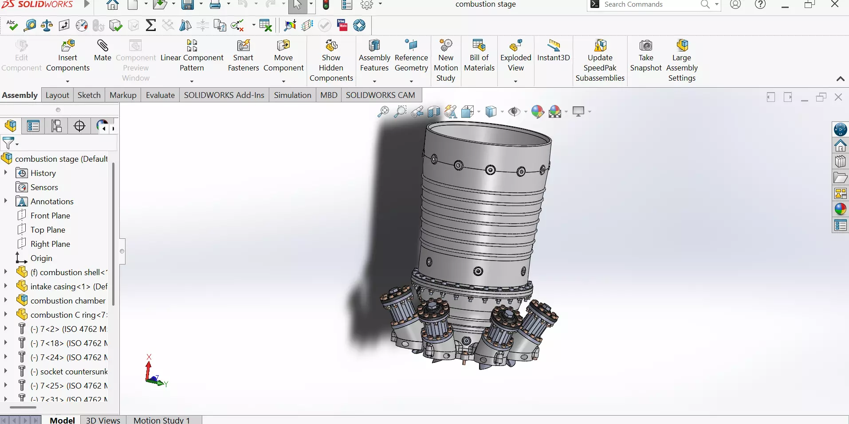Image resolution: width=849 pixels, height=424 pixels.
Task: Open the SOLIDWORKS Add-Ins tab
Action: [224, 95]
